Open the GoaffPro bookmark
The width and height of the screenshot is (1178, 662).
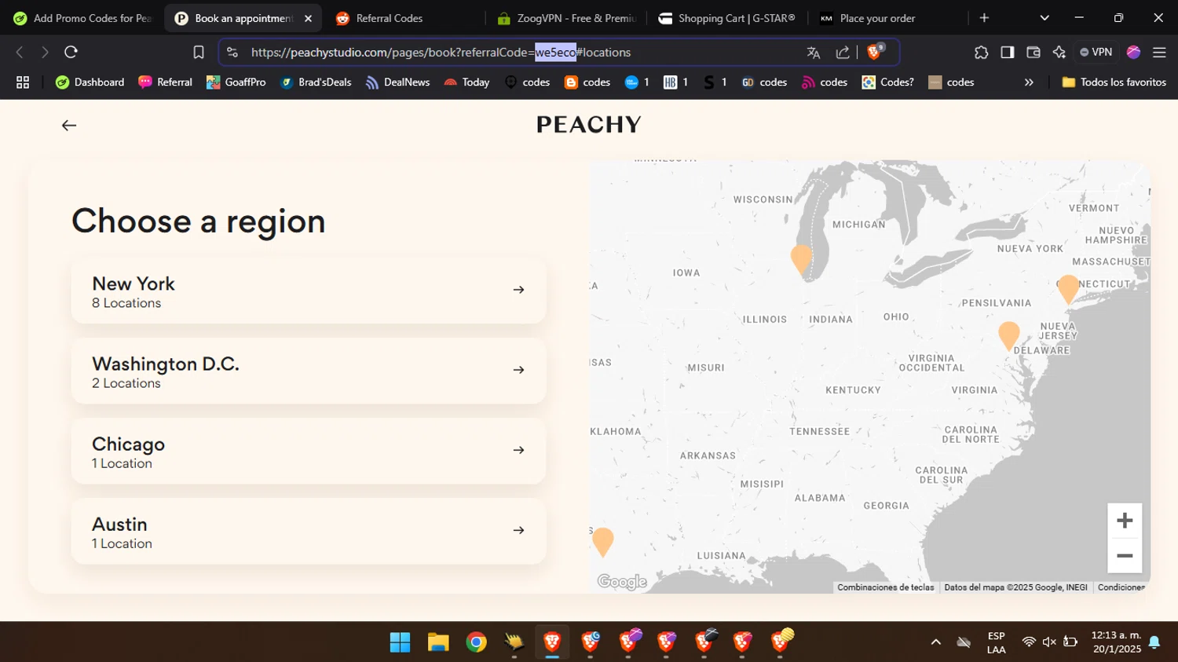point(236,82)
